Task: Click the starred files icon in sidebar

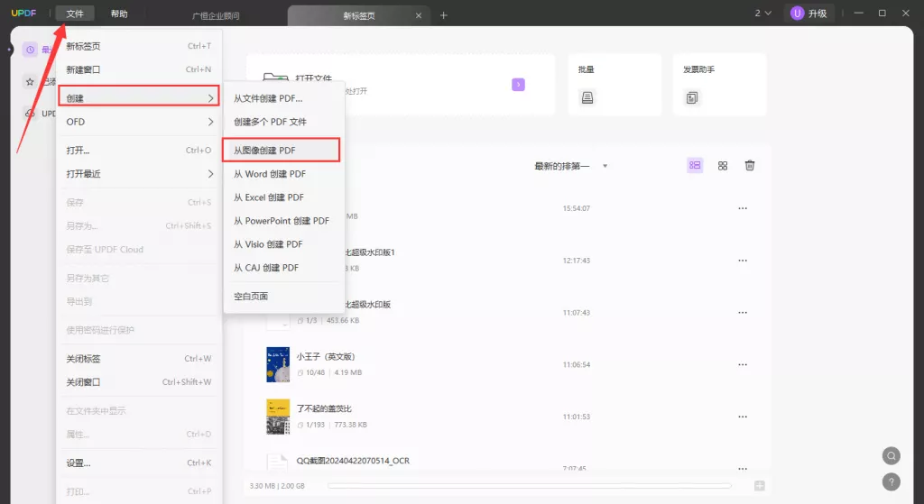Action: 30,82
